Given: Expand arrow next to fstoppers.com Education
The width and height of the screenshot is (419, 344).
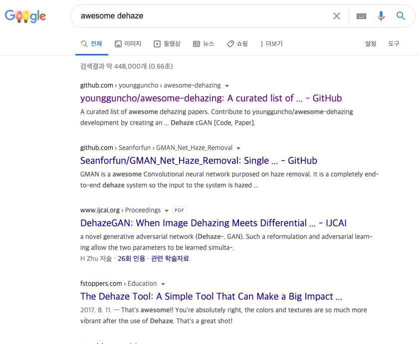Looking at the screenshot, I should click(163, 284).
